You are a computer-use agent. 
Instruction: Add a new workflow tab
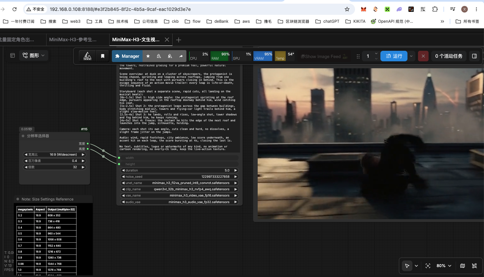click(178, 40)
